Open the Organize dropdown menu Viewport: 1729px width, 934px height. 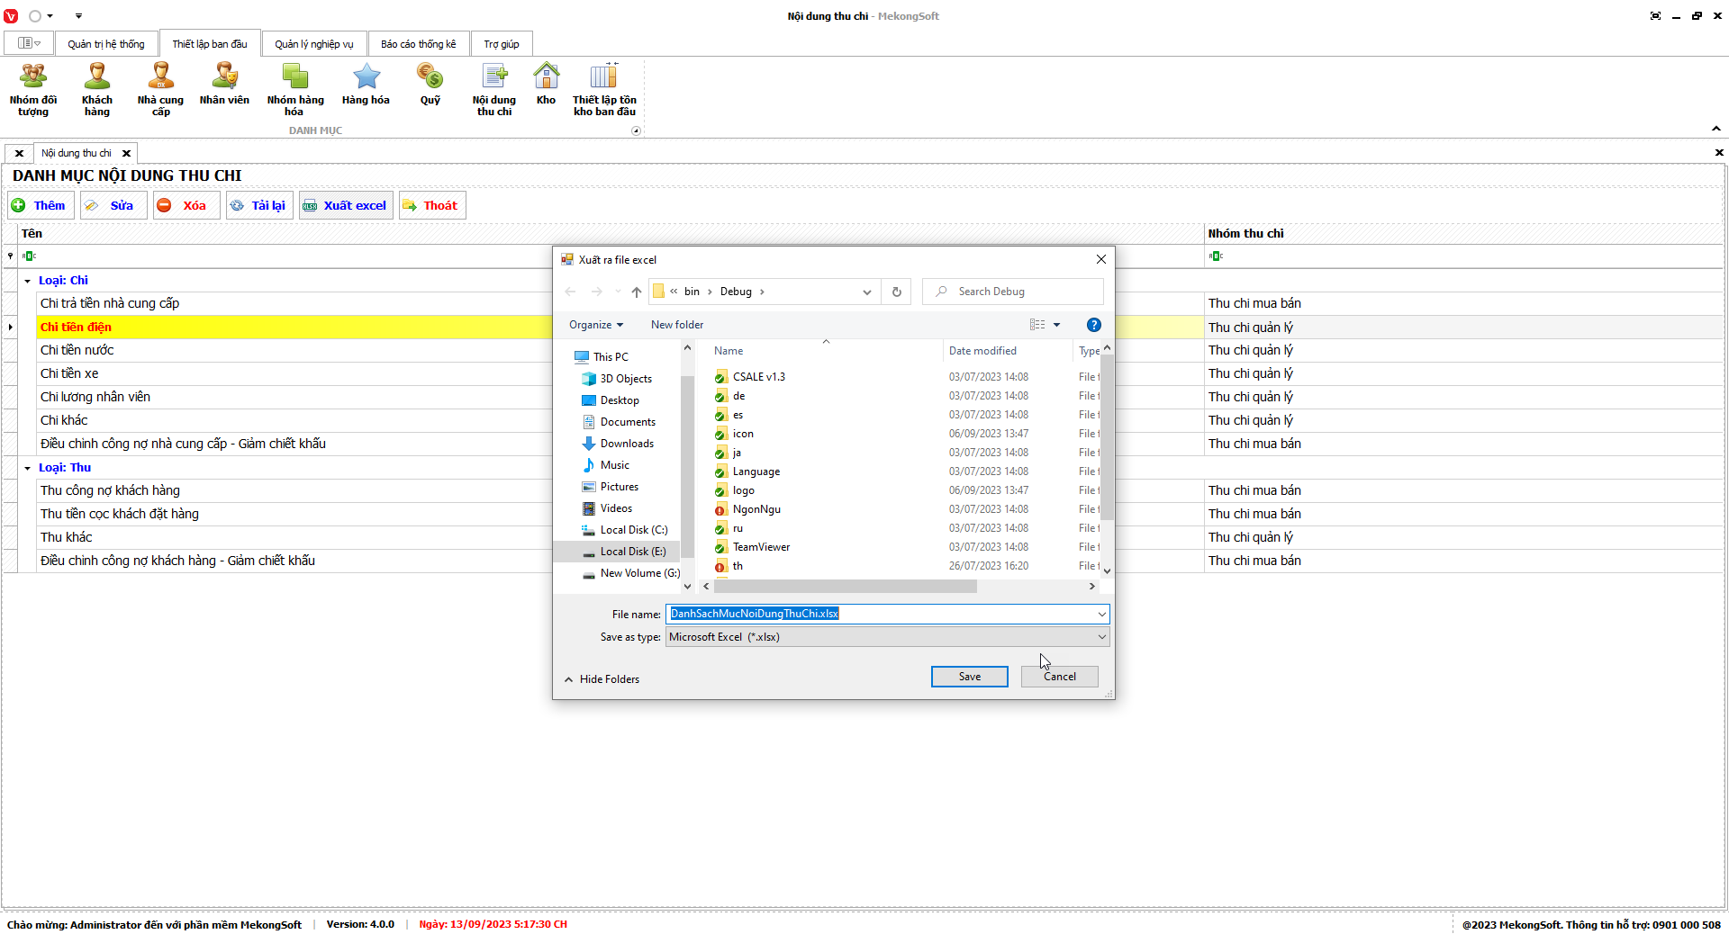pyautogui.click(x=596, y=325)
